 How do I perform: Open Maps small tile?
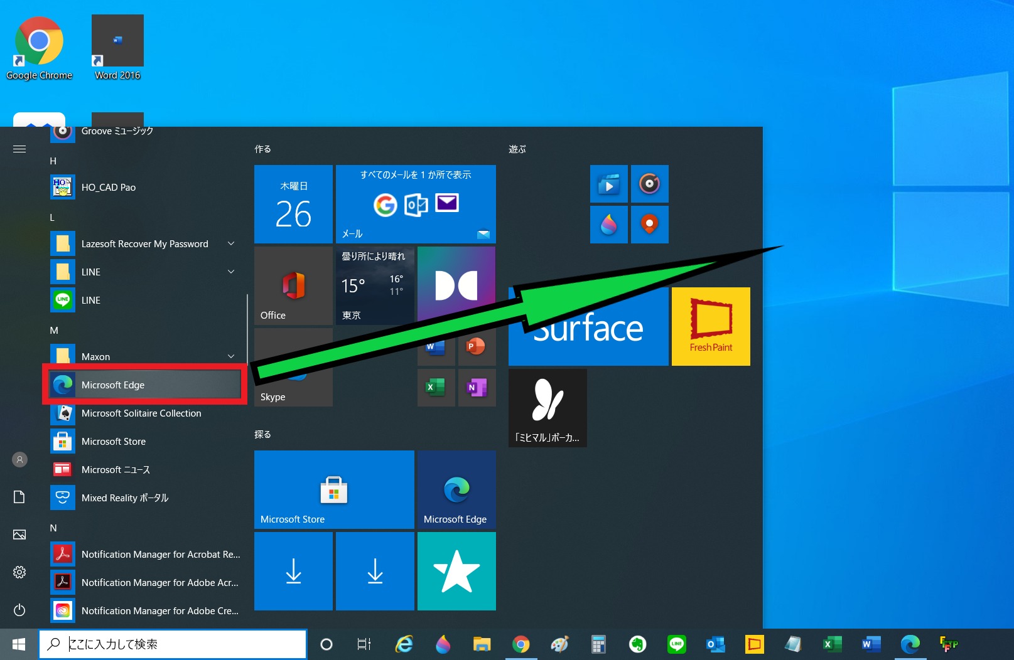coord(649,225)
